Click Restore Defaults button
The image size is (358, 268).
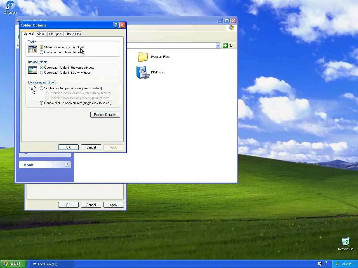coord(105,115)
